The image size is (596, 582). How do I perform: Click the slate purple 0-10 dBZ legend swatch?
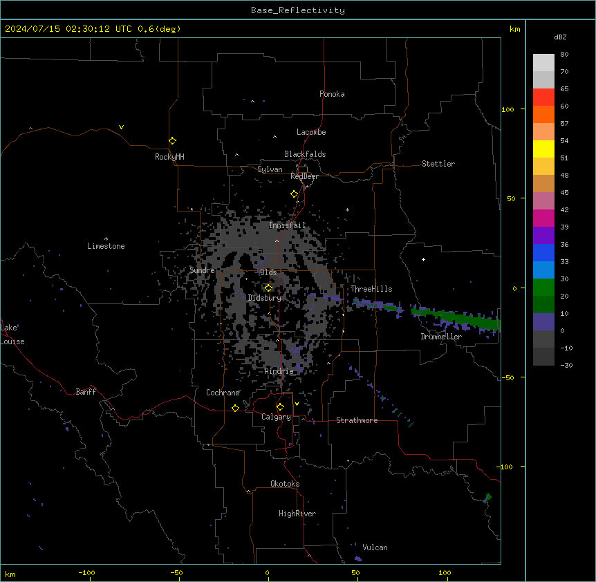pos(543,322)
